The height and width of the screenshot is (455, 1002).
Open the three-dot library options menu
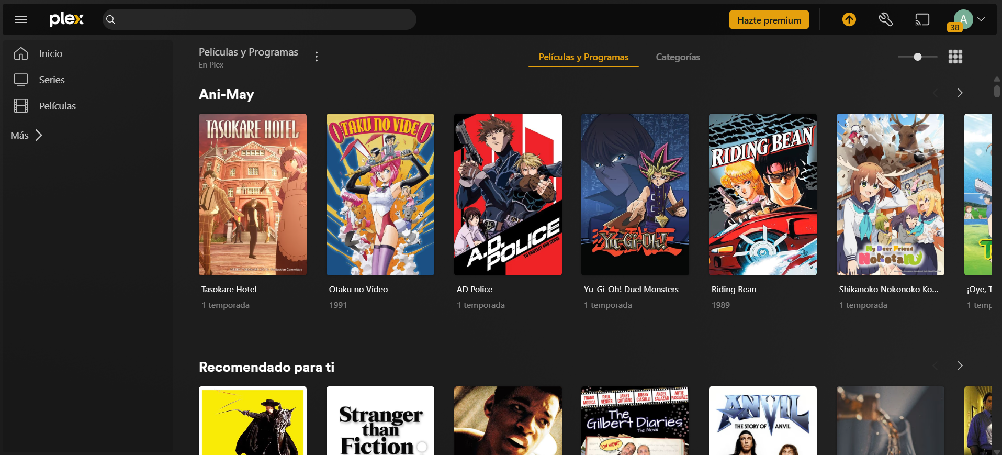click(317, 57)
